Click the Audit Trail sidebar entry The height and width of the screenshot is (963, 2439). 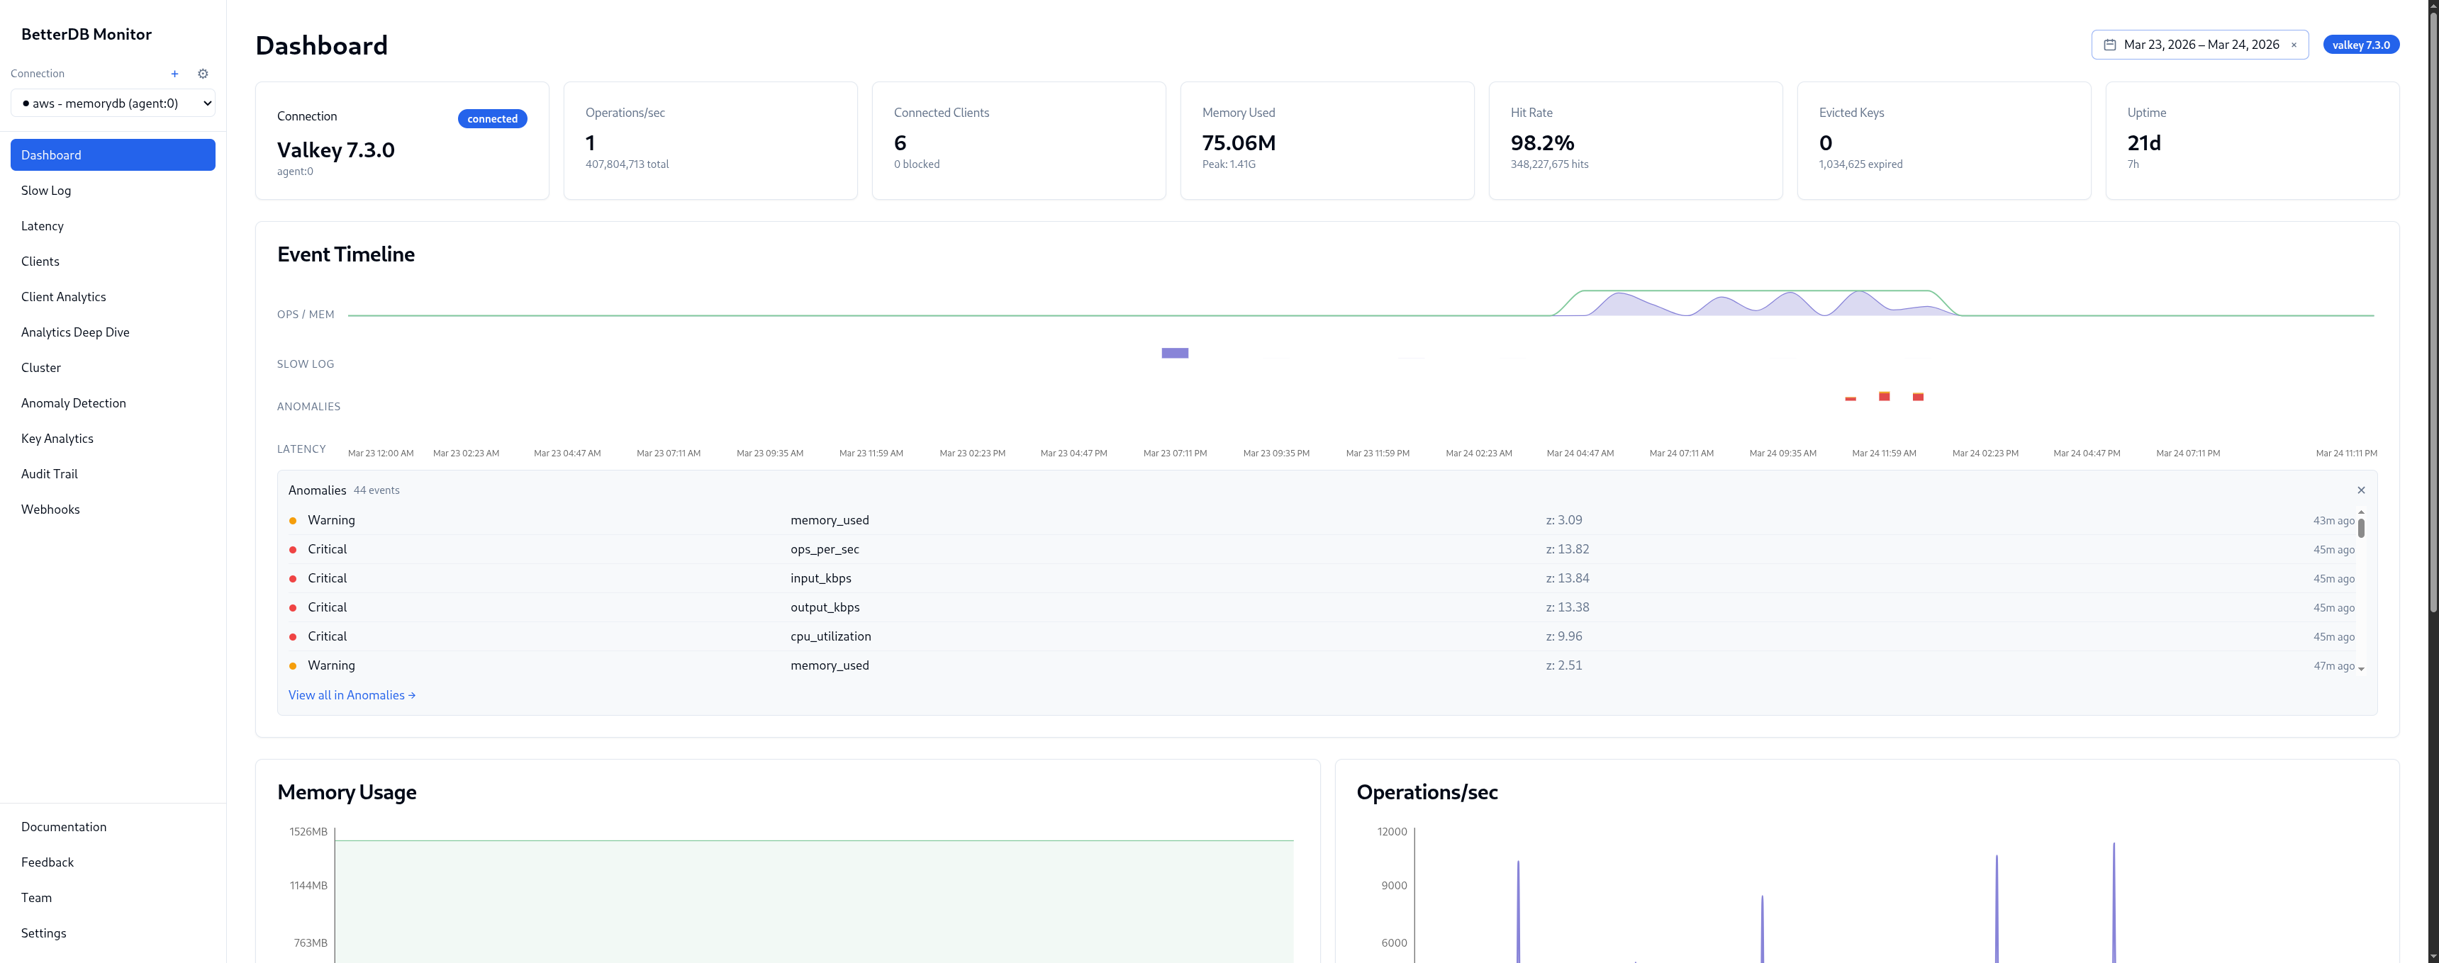[49, 474]
